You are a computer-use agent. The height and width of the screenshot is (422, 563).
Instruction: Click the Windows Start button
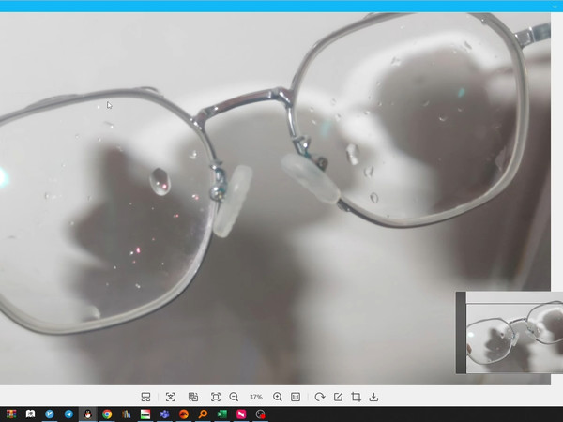pyautogui.click(x=10, y=414)
